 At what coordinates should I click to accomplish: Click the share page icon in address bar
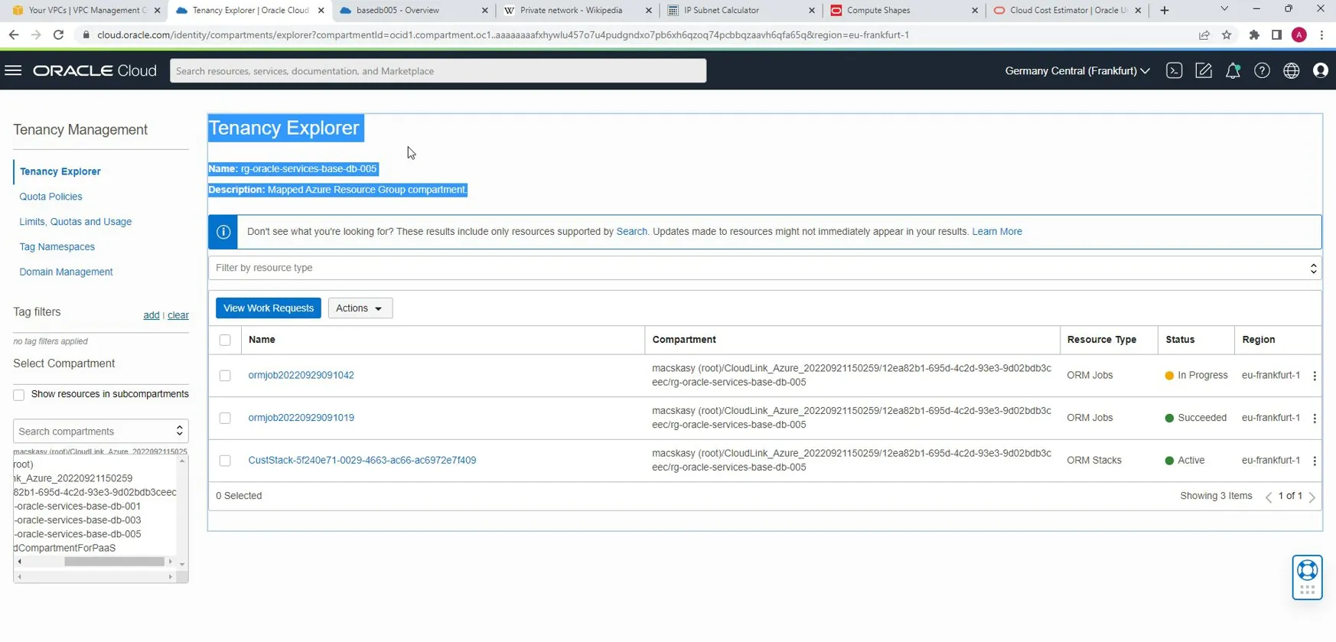click(1204, 34)
